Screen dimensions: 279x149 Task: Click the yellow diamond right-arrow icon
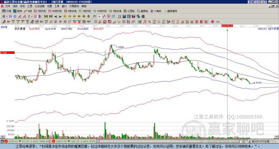(x=69, y=16)
